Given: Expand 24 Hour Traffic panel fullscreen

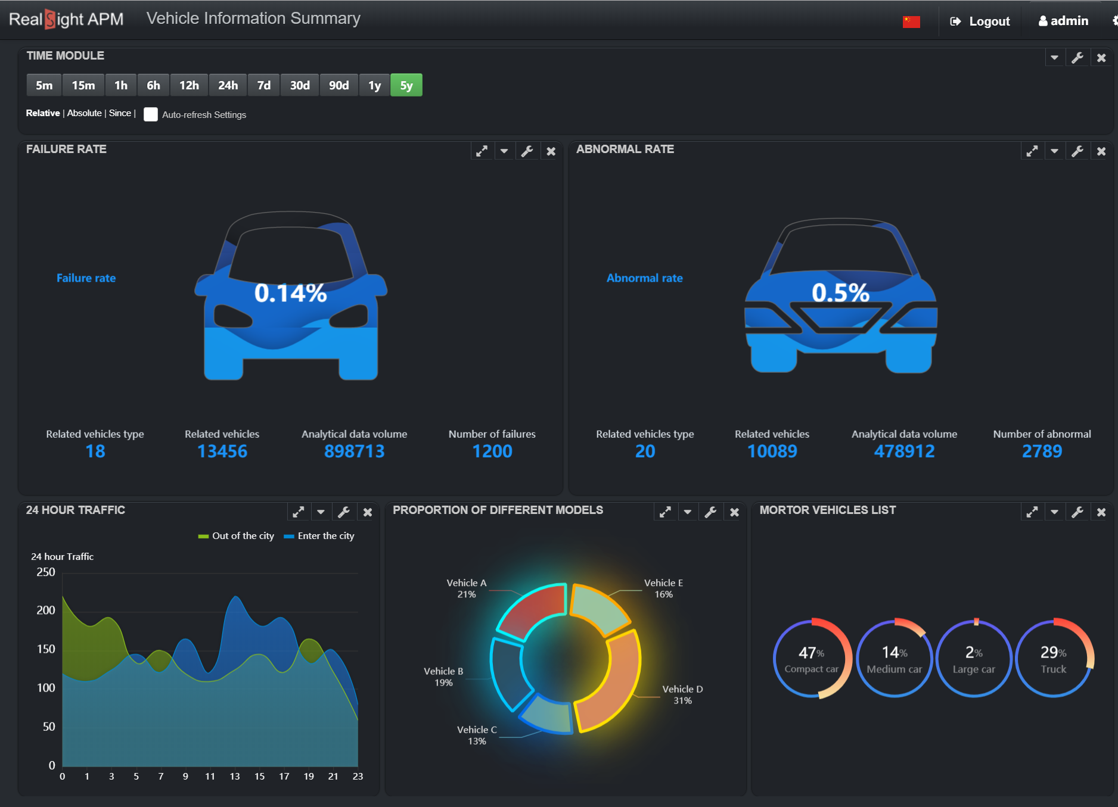Looking at the screenshot, I should pyautogui.click(x=298, y=512).
